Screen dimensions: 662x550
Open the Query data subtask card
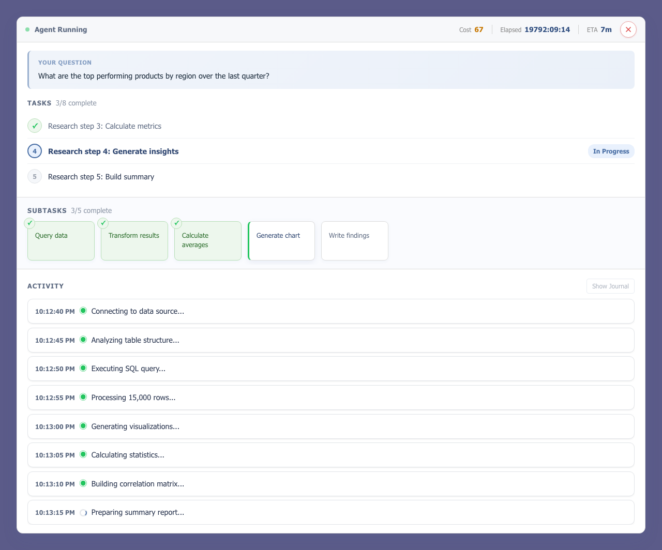[61, 241]
